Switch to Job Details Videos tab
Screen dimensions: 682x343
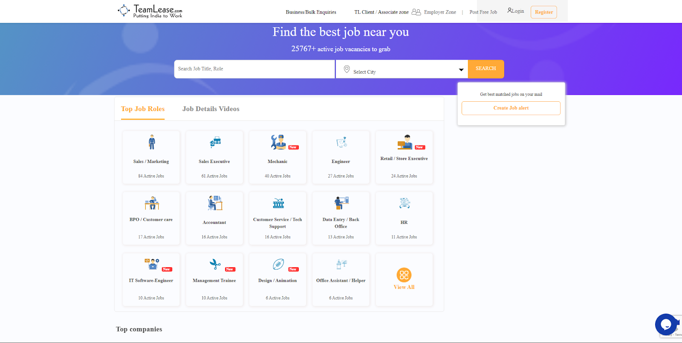(211, 109)
